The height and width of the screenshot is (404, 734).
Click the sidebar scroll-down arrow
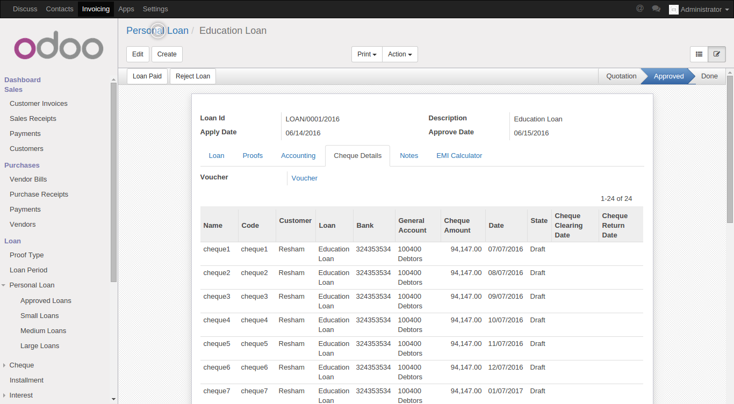click(113, 399)
